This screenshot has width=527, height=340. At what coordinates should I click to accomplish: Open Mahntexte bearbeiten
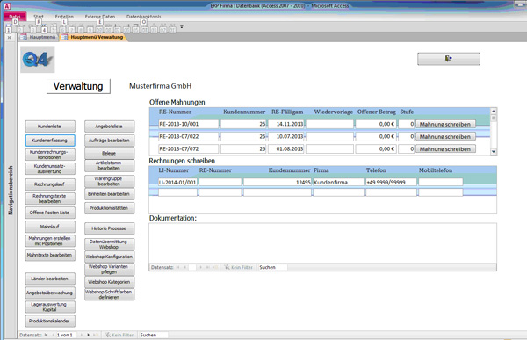(x=50, y=255)
